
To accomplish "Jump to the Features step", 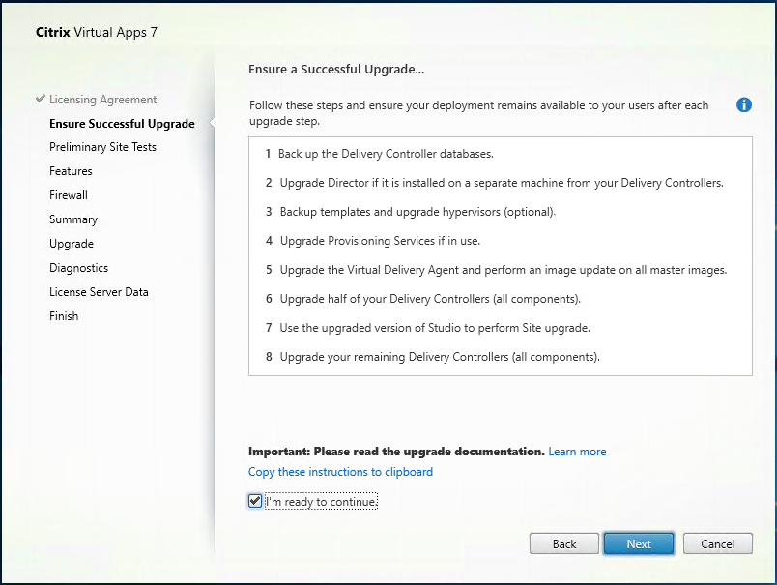I will click(71, 171).
